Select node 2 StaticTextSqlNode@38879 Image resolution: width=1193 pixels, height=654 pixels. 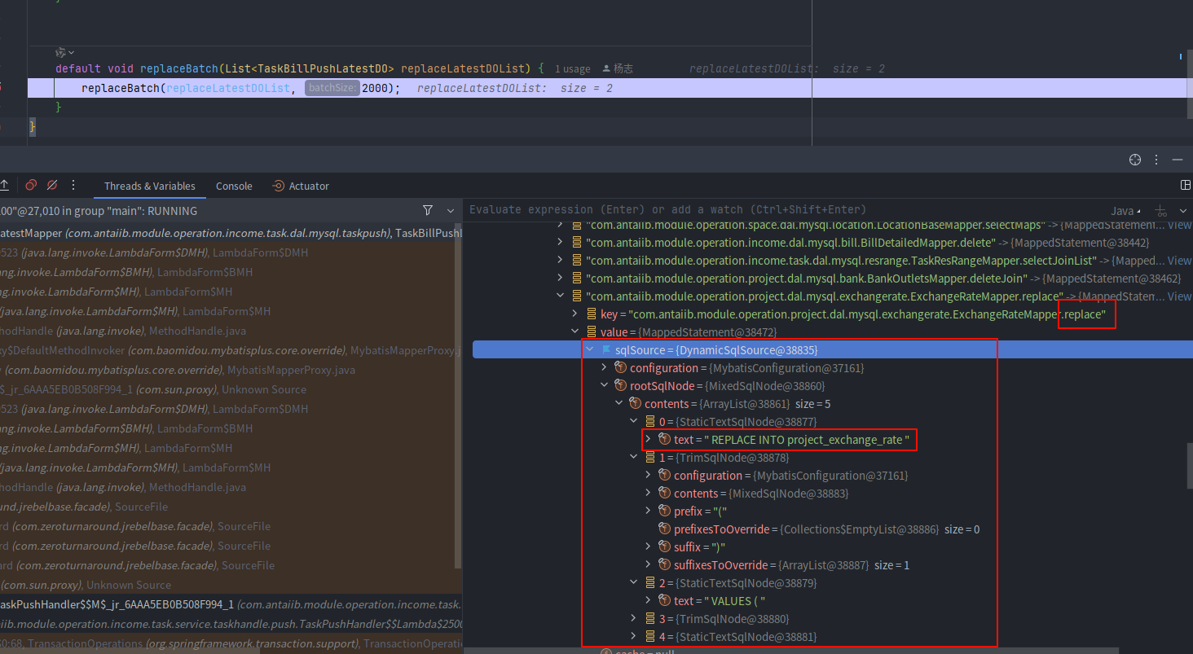pyautogui.click(x=829, y=583)
